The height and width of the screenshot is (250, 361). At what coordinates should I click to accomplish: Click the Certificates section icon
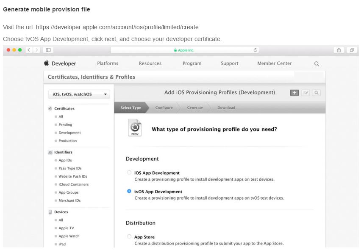50,108
